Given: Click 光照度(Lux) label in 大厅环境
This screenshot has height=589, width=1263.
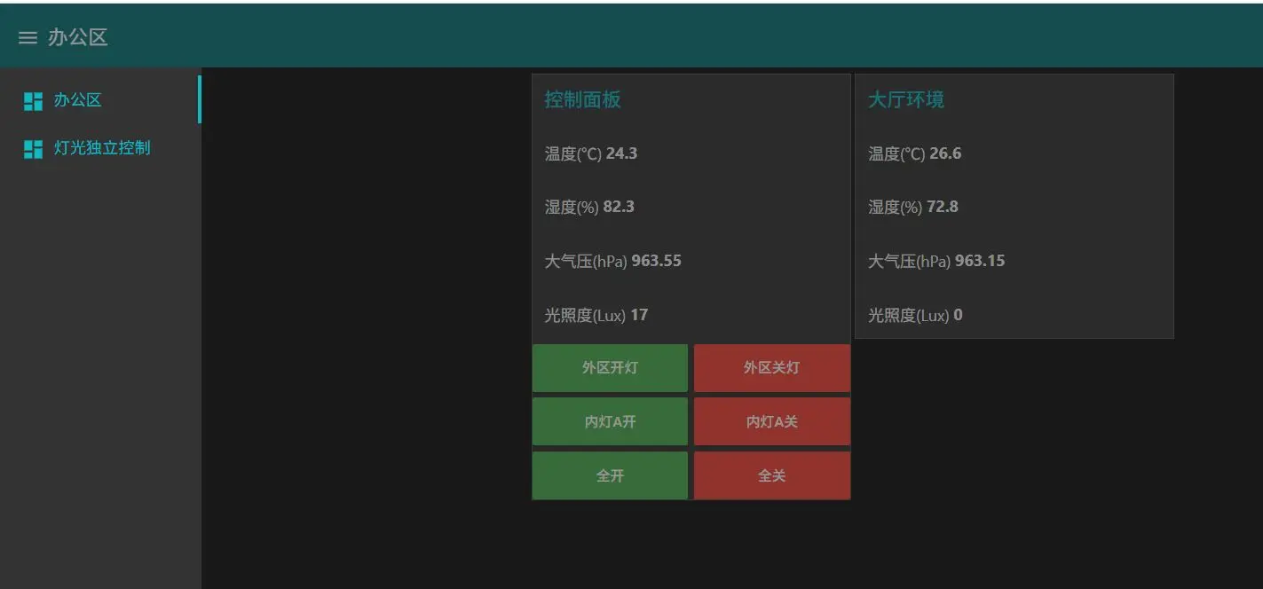Looking at the screenshot, I should (x=909, y=316).
